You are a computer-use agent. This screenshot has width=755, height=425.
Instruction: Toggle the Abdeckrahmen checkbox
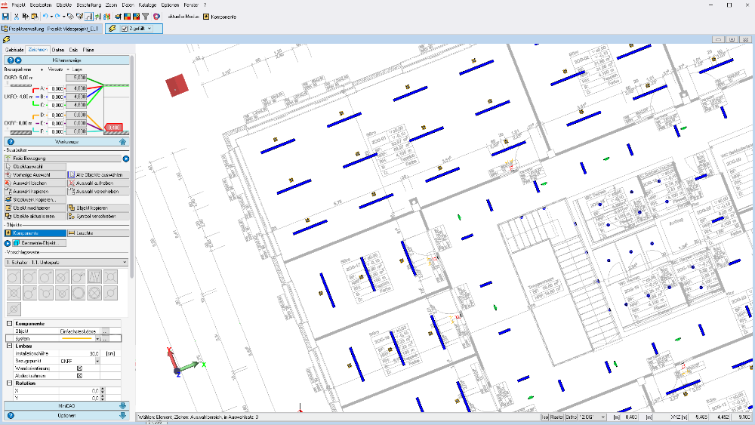point(80,374)
